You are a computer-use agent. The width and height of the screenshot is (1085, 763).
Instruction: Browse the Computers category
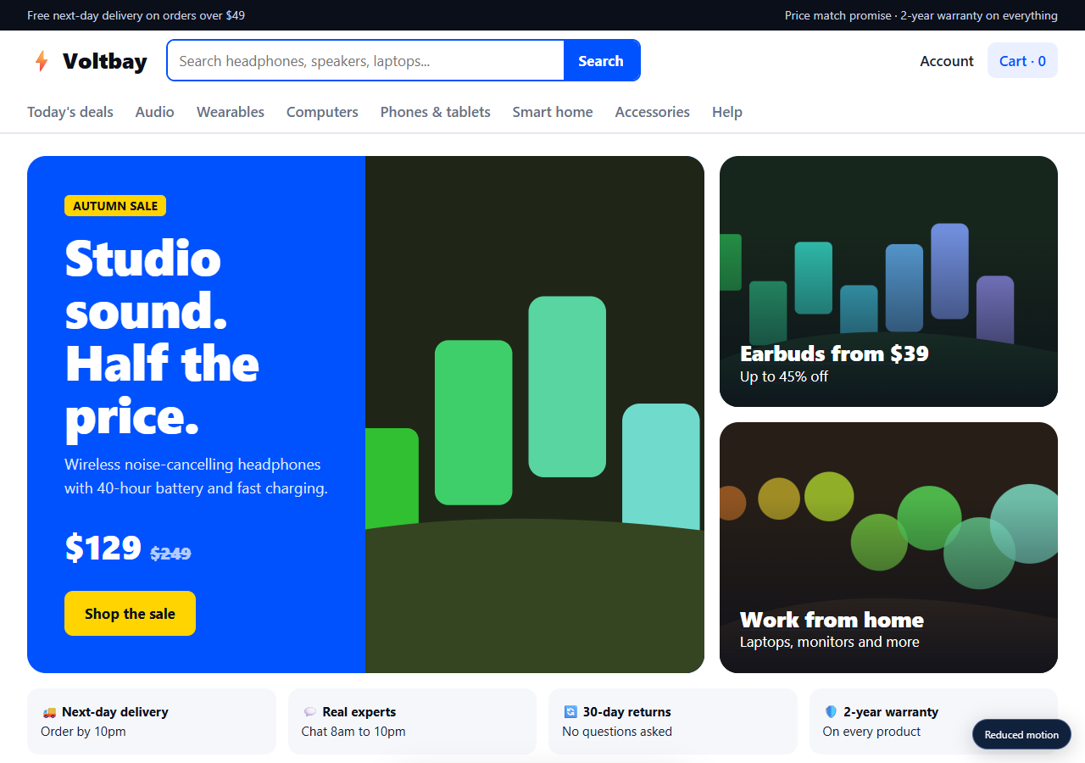tap(322, 112)
